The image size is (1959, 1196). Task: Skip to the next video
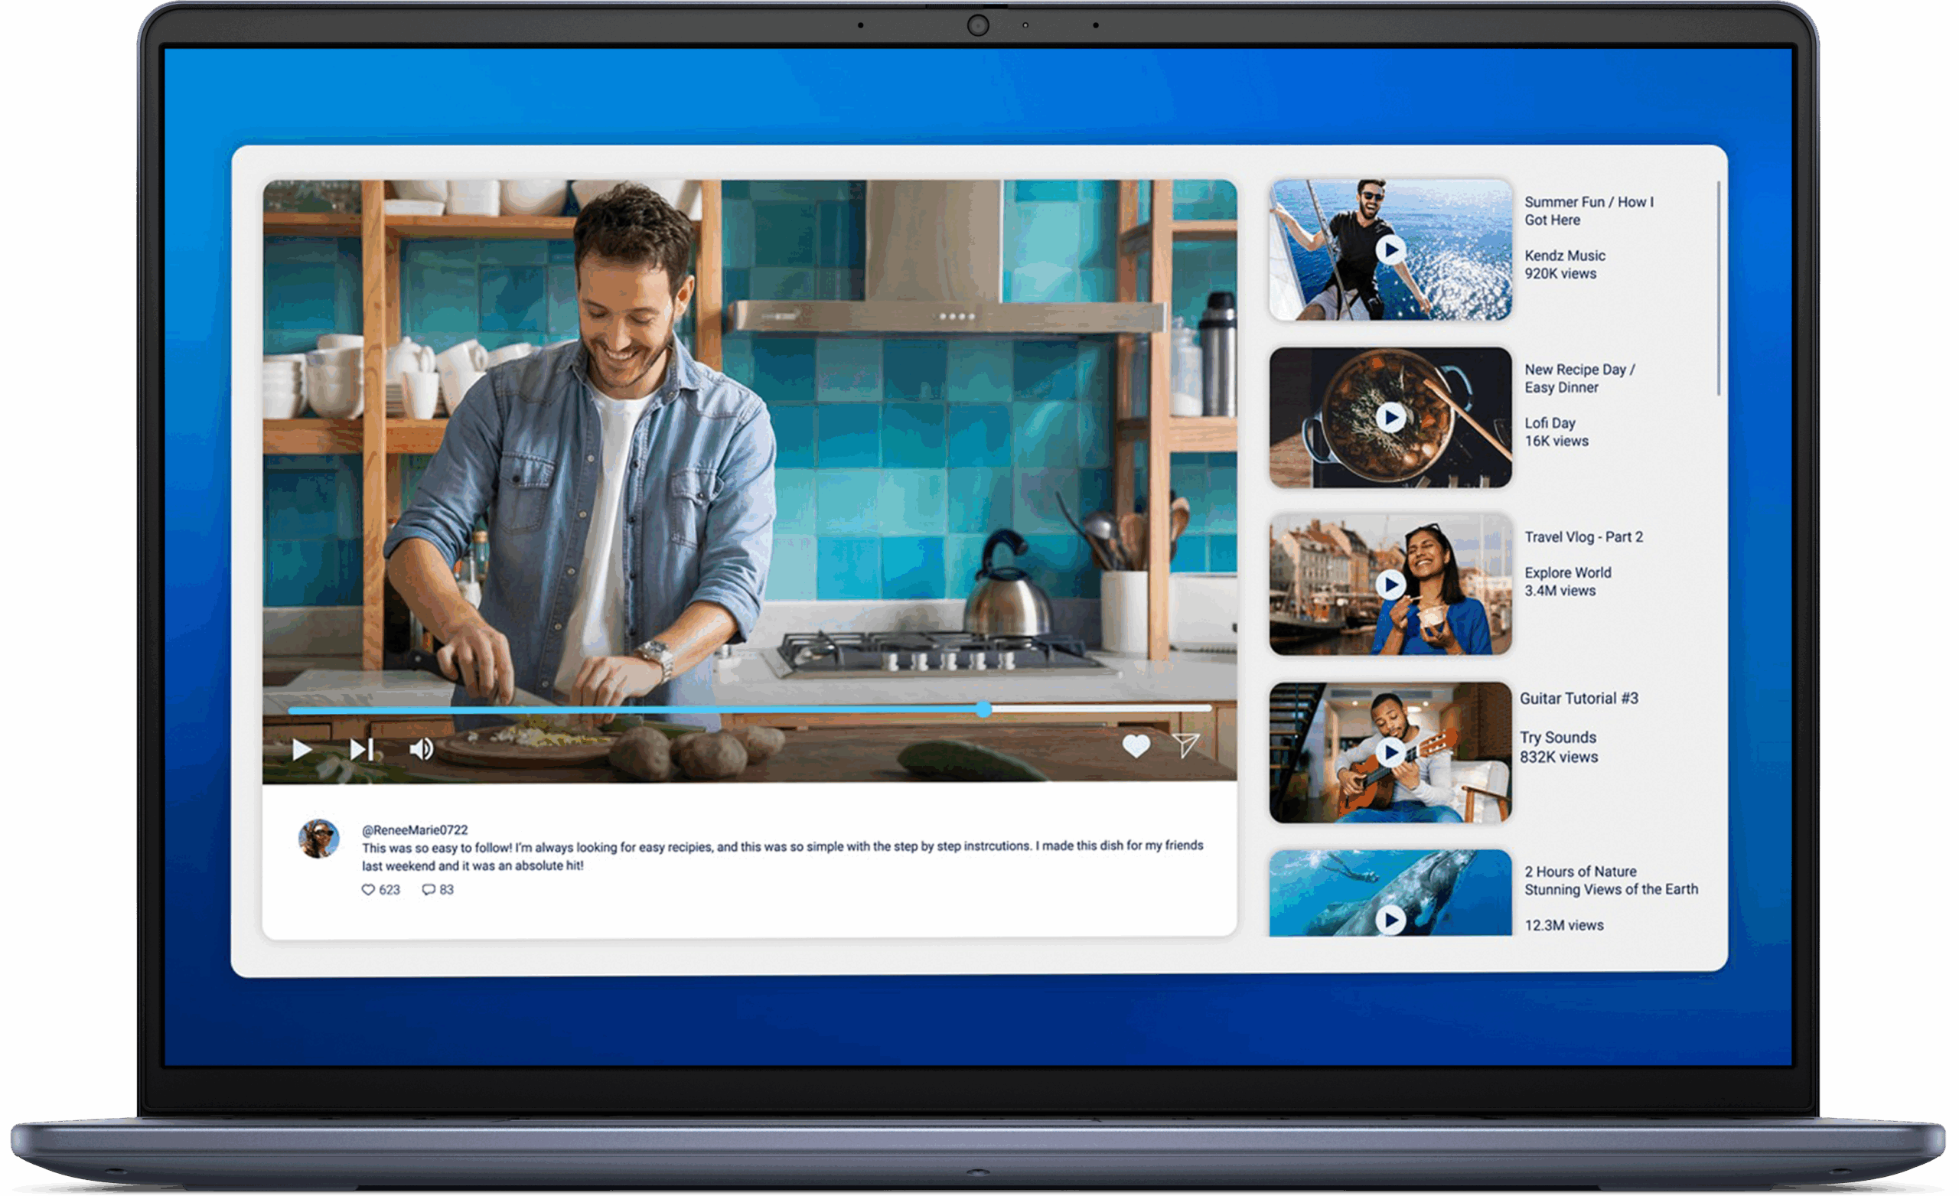click(362, 748)
